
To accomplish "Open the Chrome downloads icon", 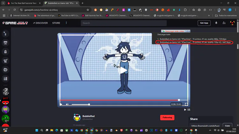I will (219, 10).
